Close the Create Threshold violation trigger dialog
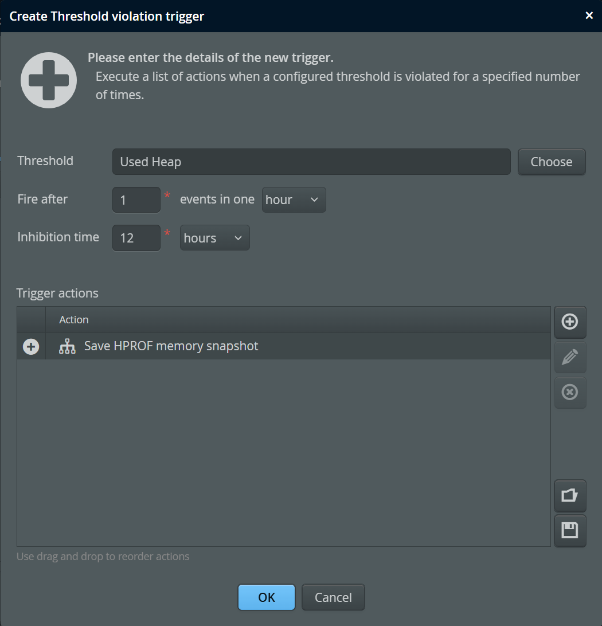Image resolution: width=602 pixels, height=626 pixels. [589, 15]
